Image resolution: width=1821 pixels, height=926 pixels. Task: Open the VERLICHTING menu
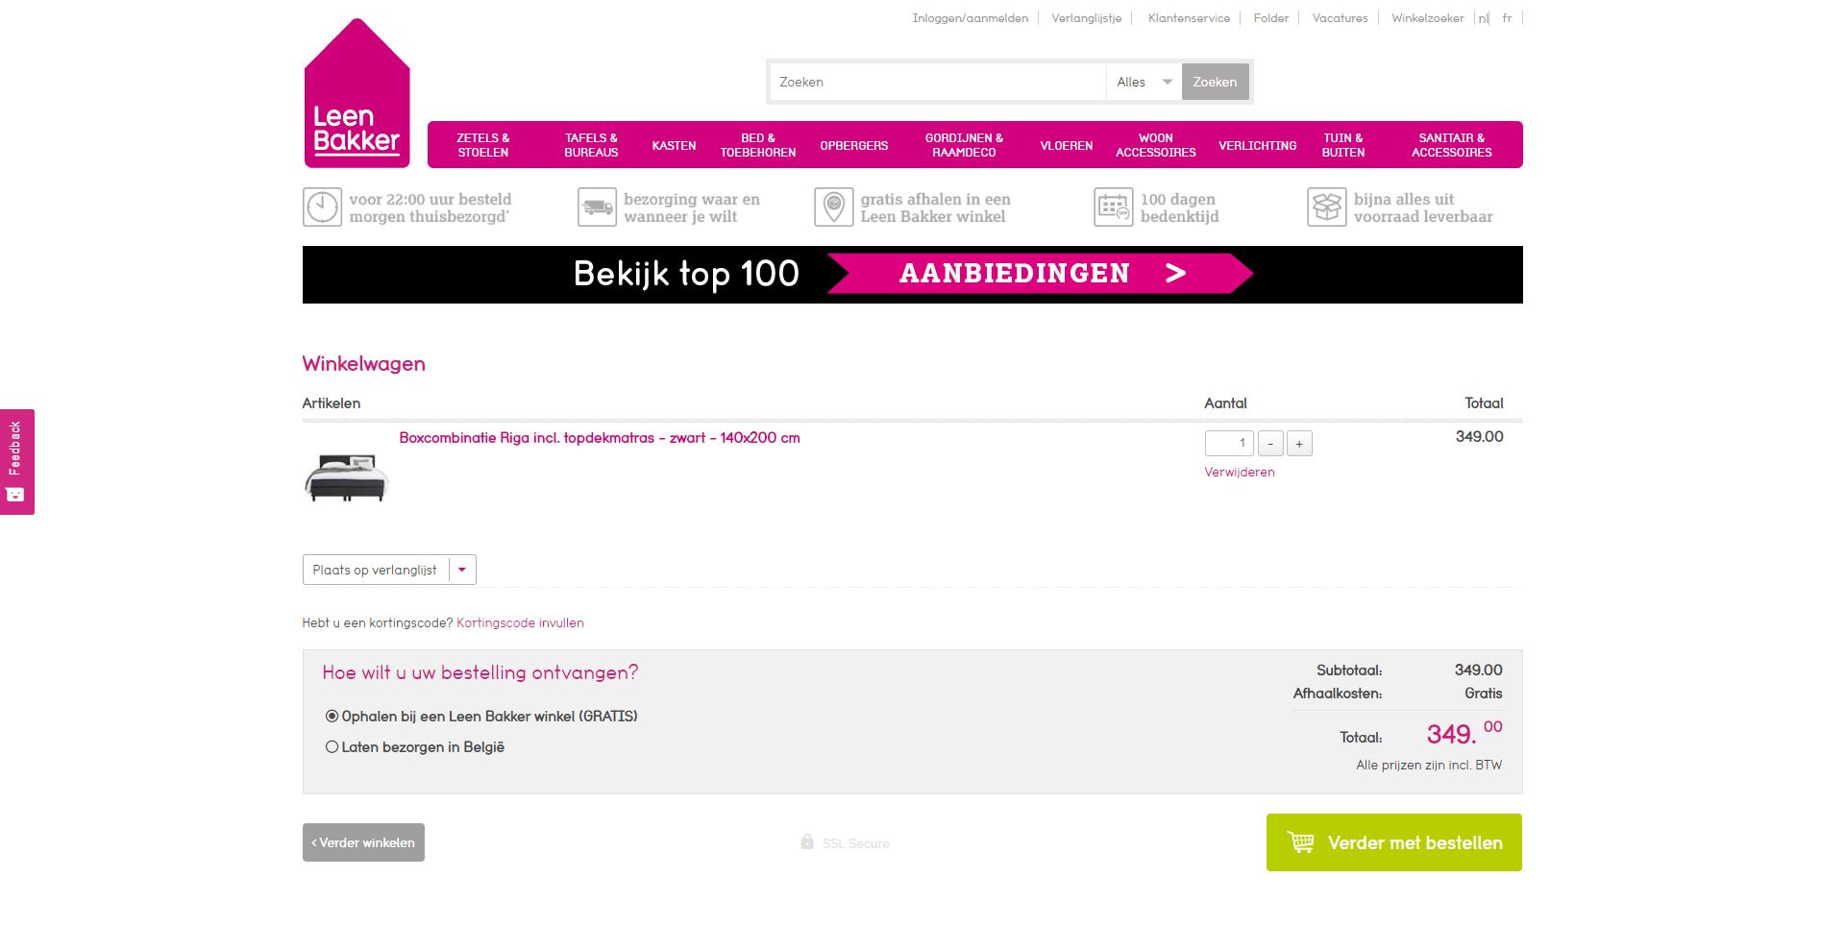click(x=1258, y=145)
